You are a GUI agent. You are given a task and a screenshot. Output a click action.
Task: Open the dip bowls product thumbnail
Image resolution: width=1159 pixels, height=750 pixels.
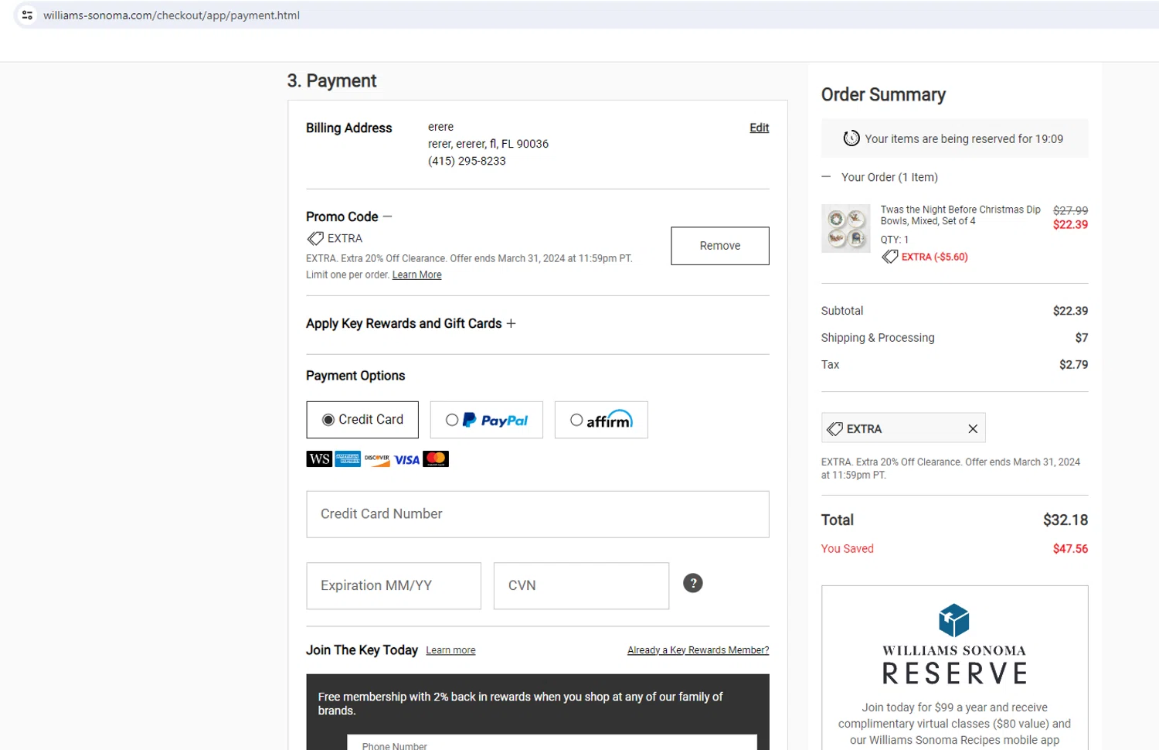pyautogui.click(x=846, y=228)
